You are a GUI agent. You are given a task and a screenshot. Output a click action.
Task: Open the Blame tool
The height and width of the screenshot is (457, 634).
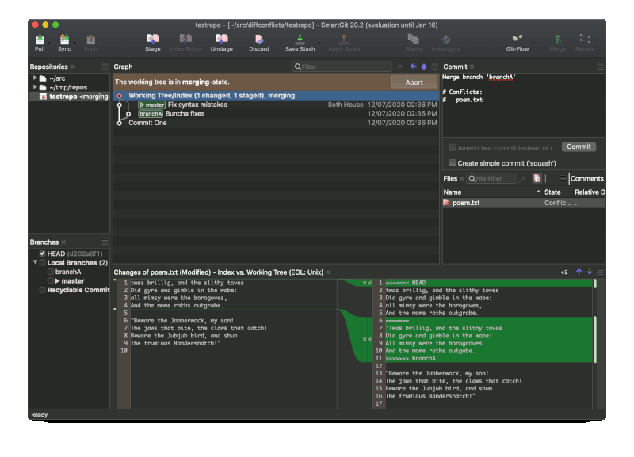click(413, 39)
